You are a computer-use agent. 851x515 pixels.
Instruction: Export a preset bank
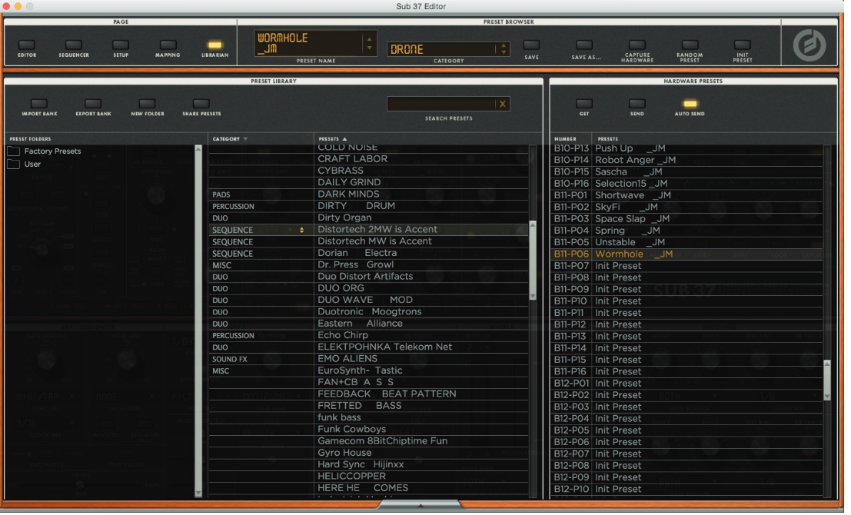click(92, 105)
